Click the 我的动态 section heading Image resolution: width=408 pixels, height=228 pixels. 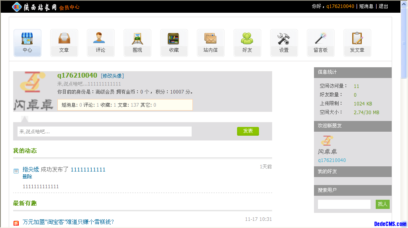[x=25, y=151]
